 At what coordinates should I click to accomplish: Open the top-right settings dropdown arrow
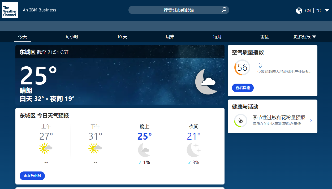[x=327, y=10]
